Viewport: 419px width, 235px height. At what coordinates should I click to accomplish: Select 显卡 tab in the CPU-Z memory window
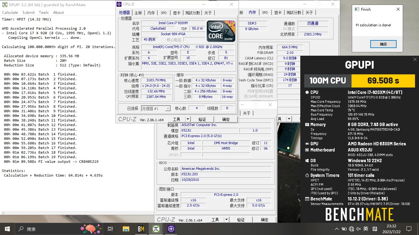(x=278, y=13)
